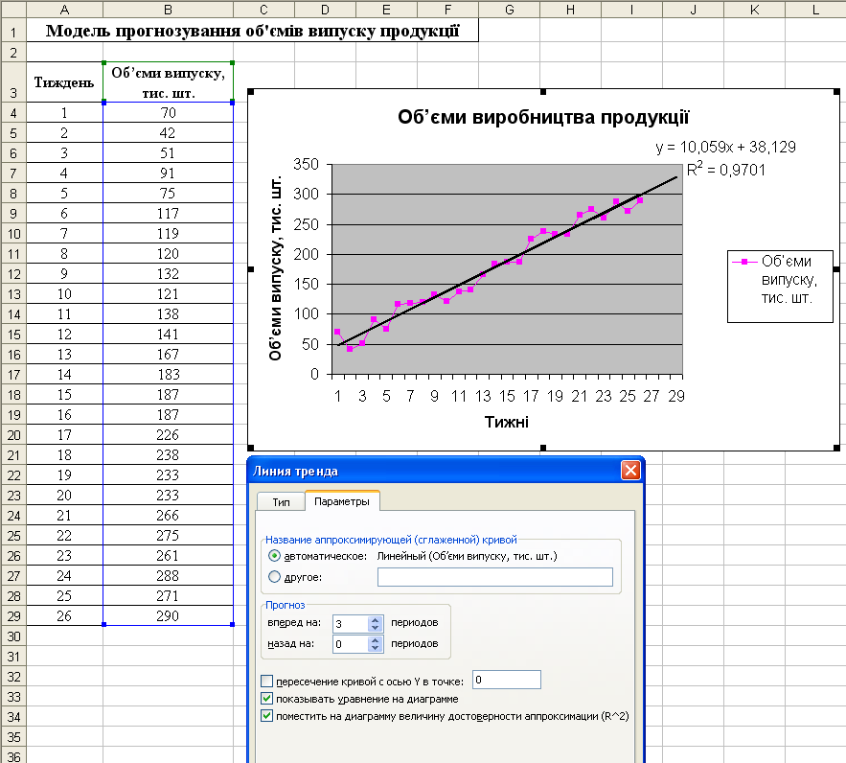
Task: Click the trendline equation label on chart
Action: 725,148
